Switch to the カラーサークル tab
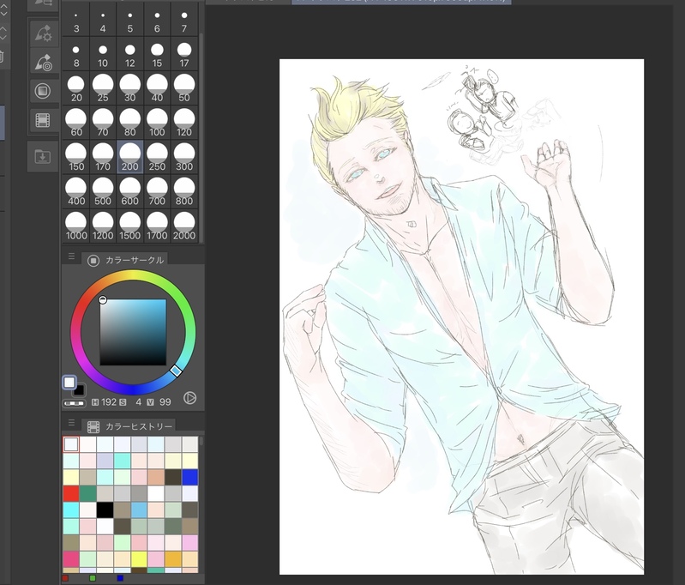 [x=125, y=260]
